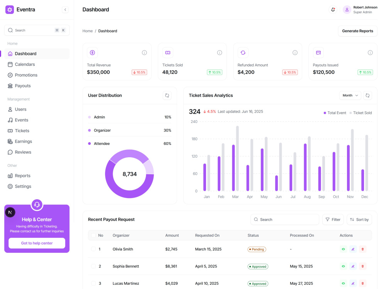Click the Recent Payout Request search field

tap(285, 220)
